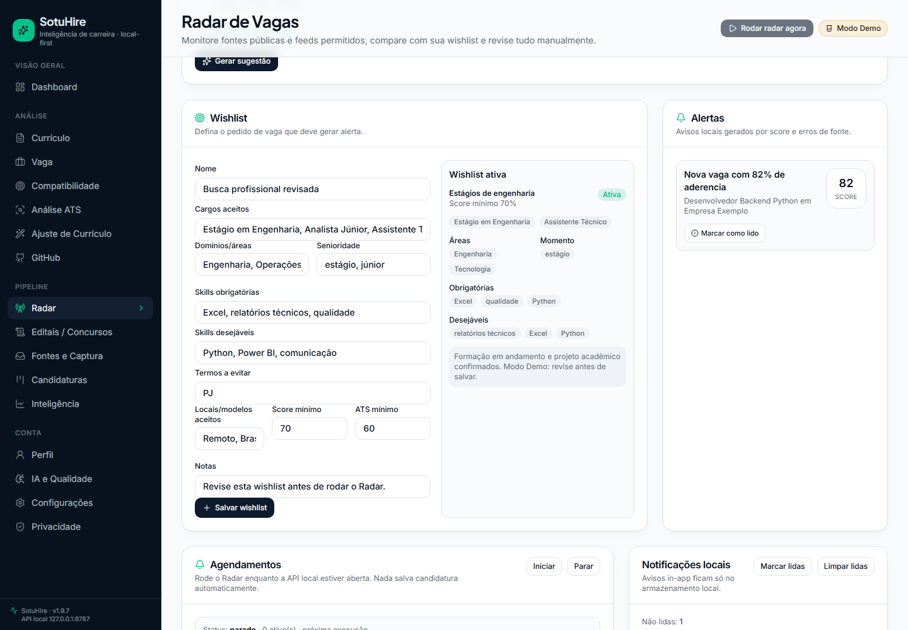
Task: Save with the Salvar wishlist button
Action: 235,508
